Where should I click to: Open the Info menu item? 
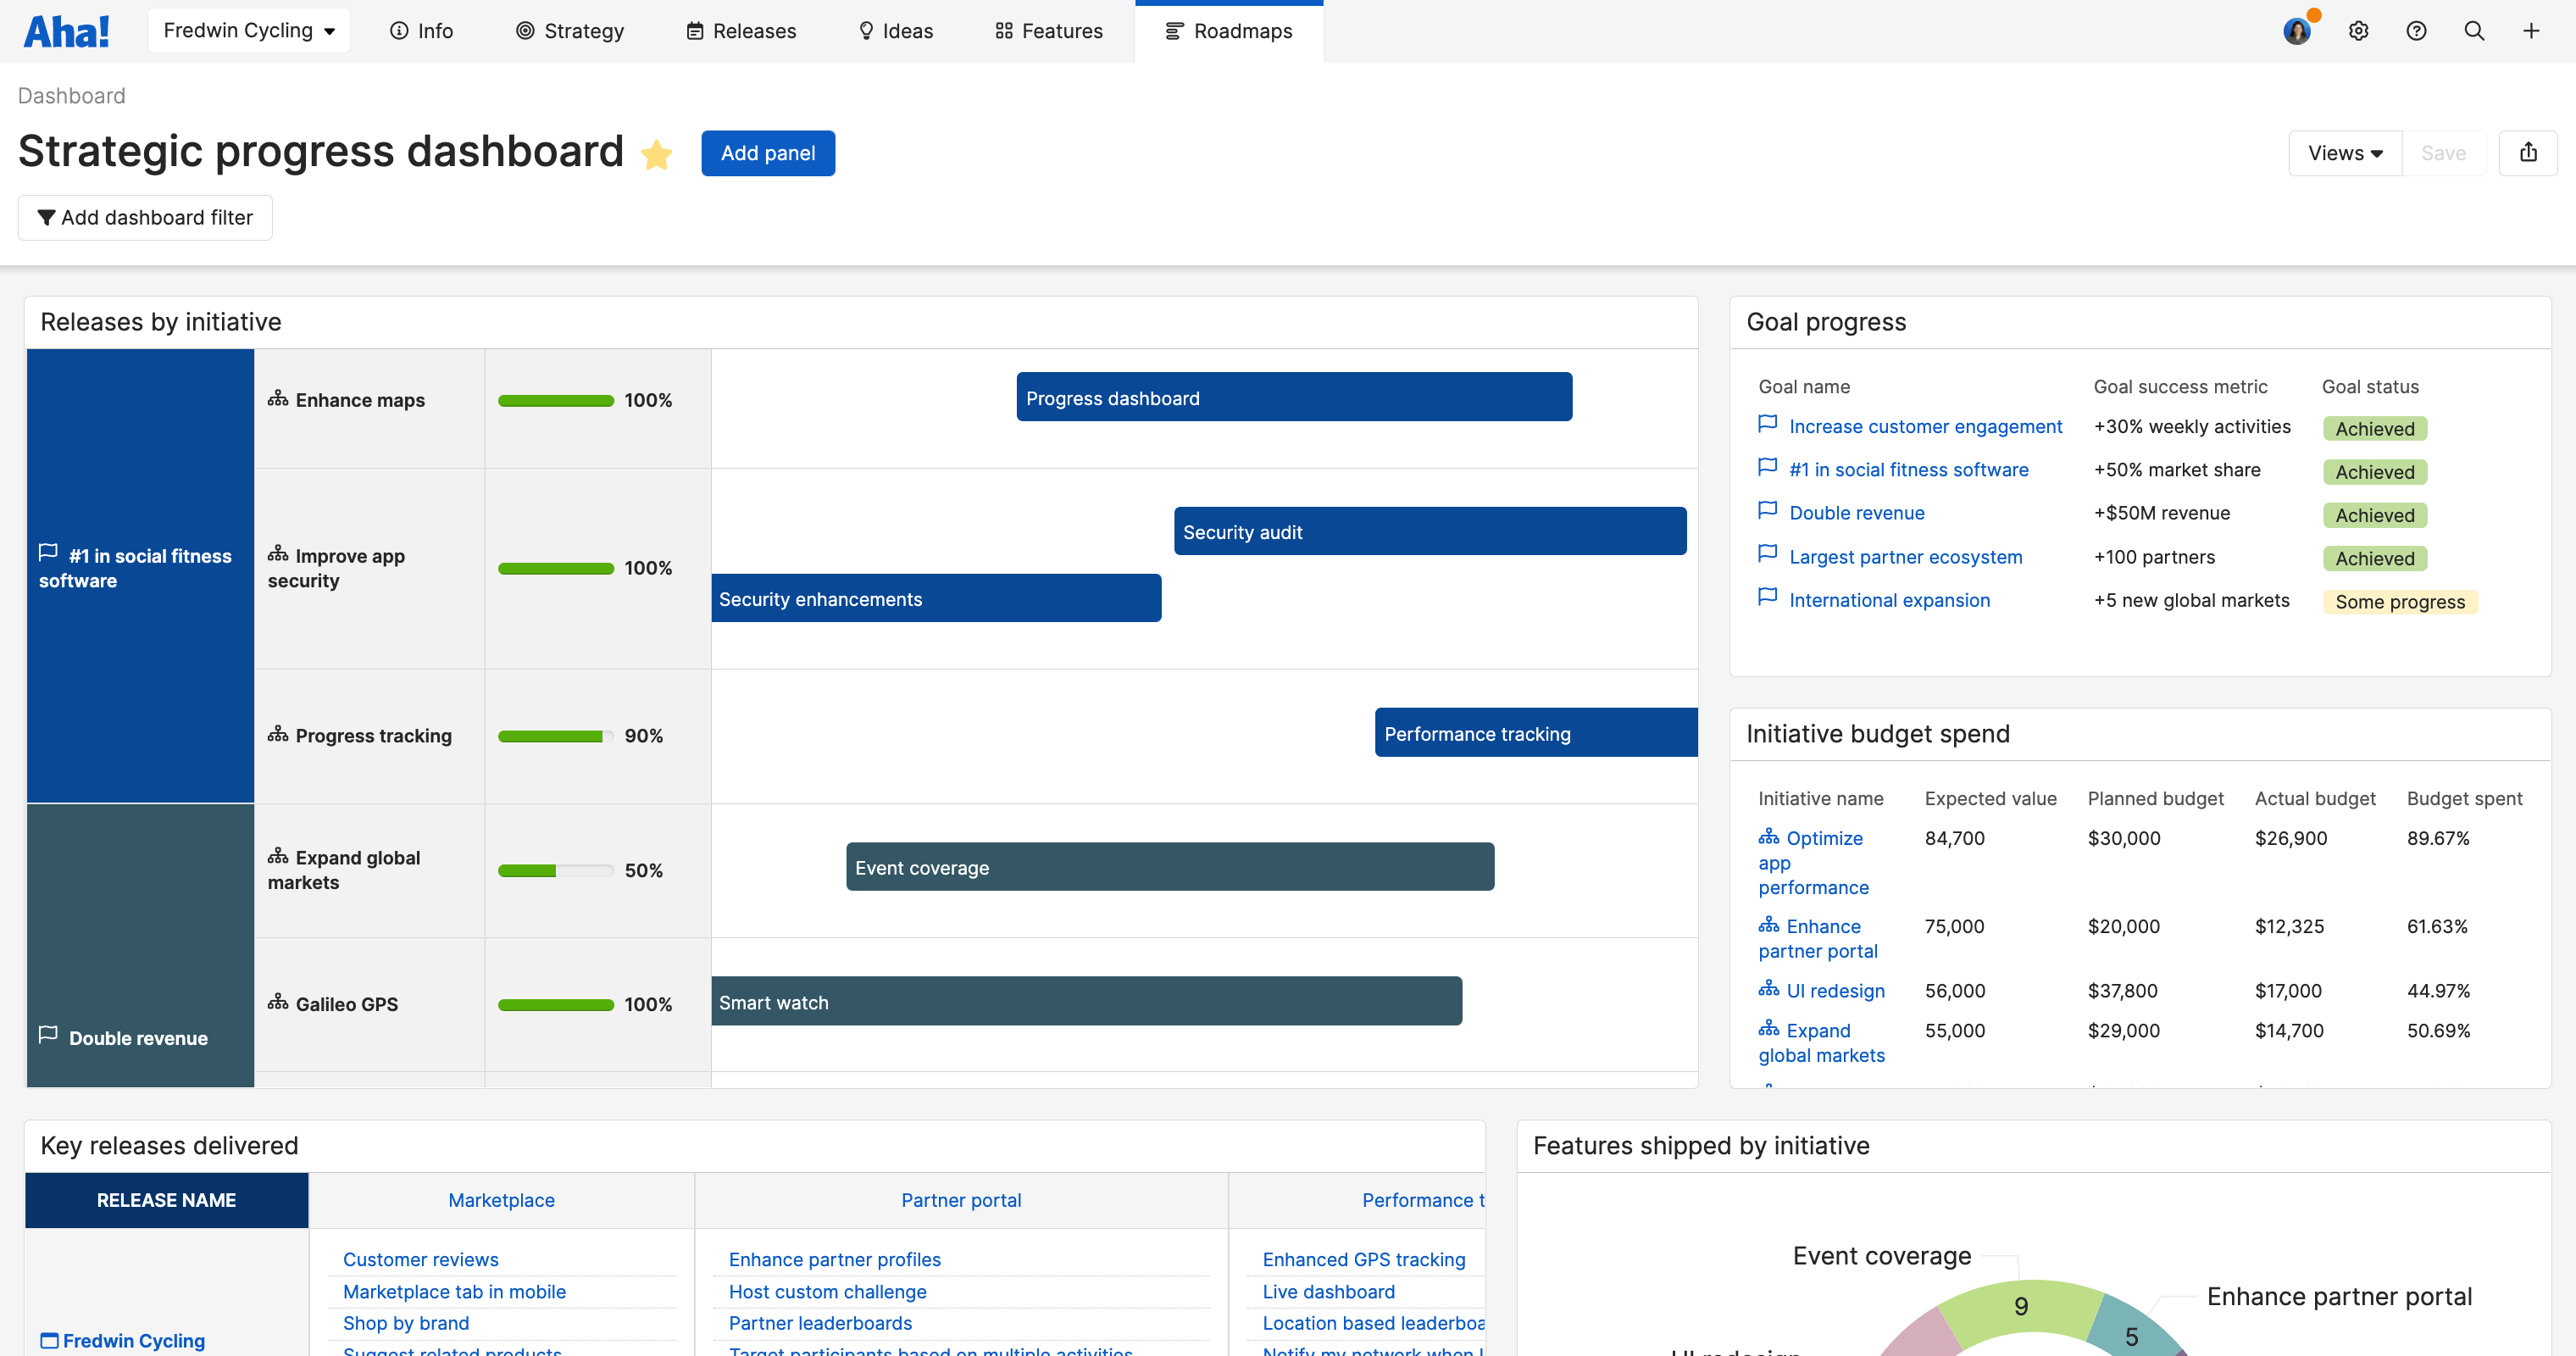coord(422,31)
